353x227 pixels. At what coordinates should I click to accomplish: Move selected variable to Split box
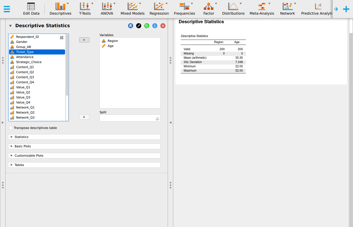pyautogui.click(x=84, y=117)
